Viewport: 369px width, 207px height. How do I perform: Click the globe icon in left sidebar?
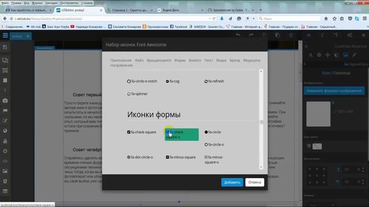pos(5,131)
